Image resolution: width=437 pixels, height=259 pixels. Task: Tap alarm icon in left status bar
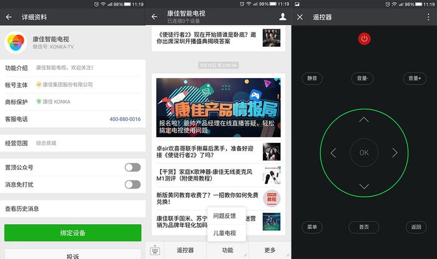coord(96,4)
